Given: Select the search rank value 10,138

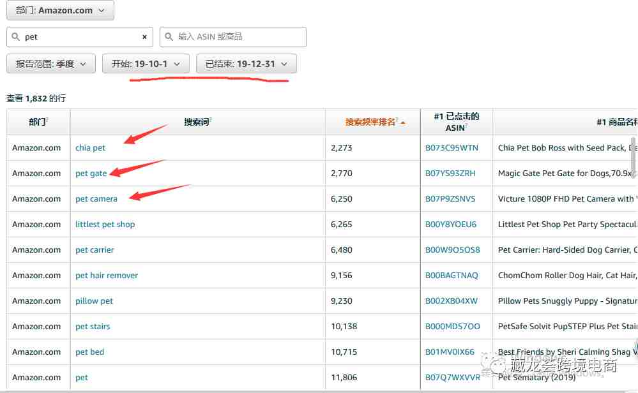Looking at the screenshot, I should pos(344,327).
